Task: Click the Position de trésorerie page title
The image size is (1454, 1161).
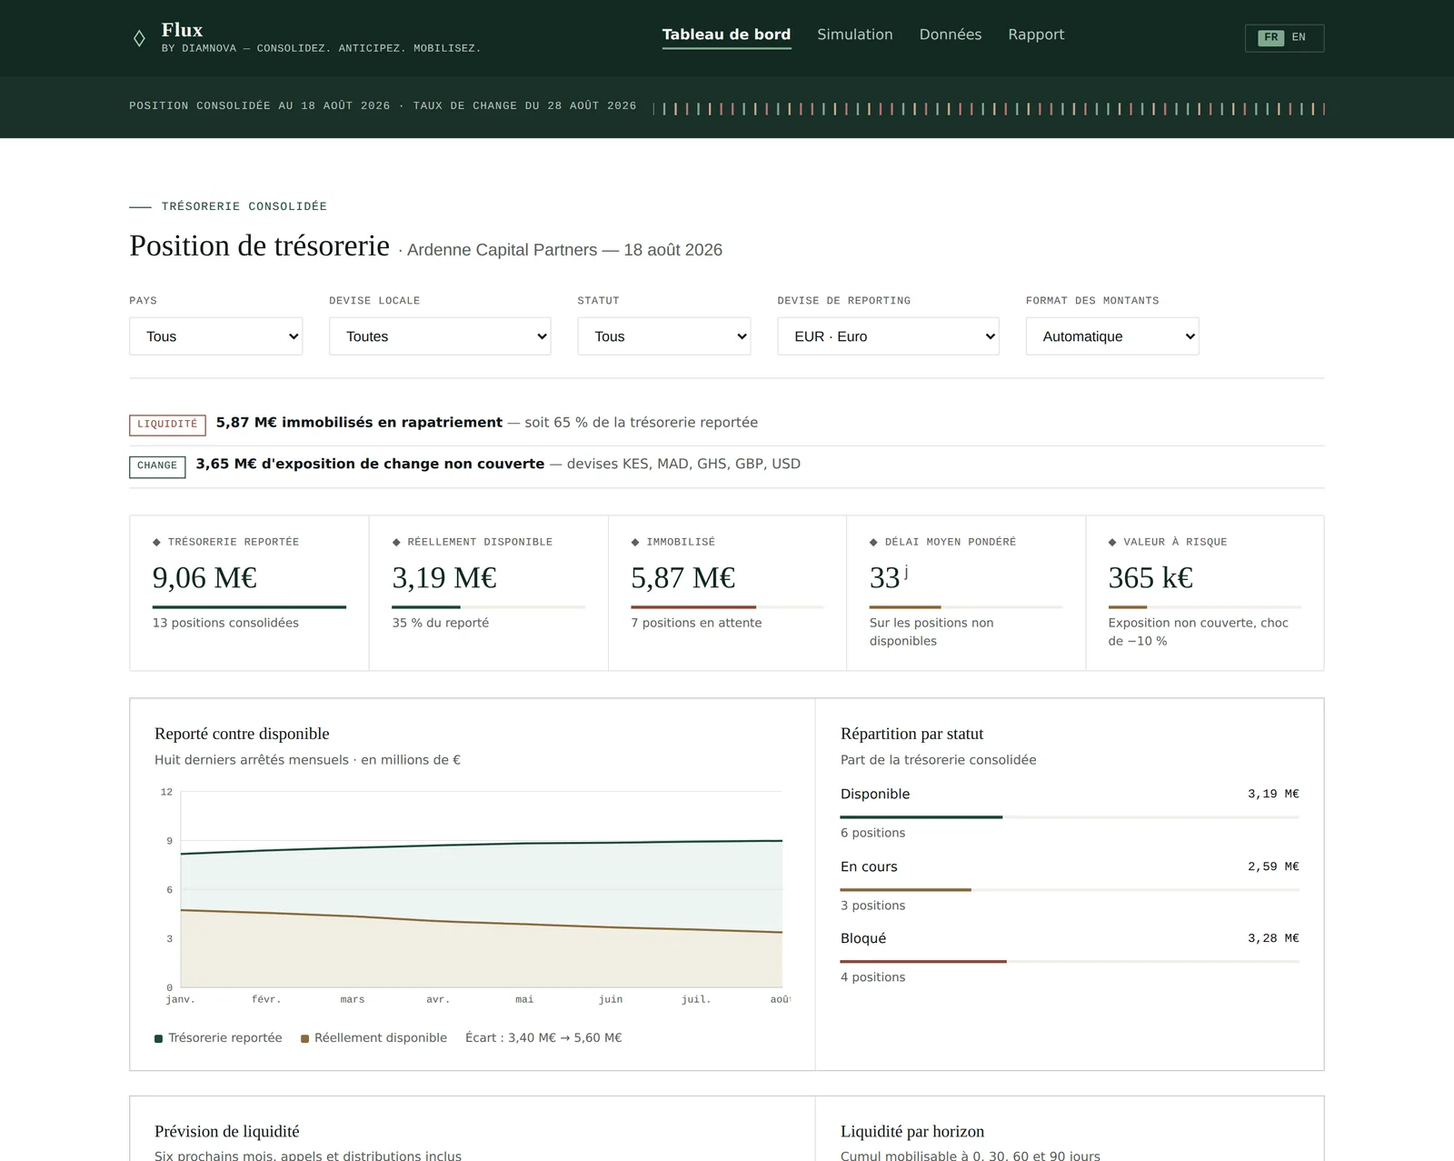Action: click(259, 245)
